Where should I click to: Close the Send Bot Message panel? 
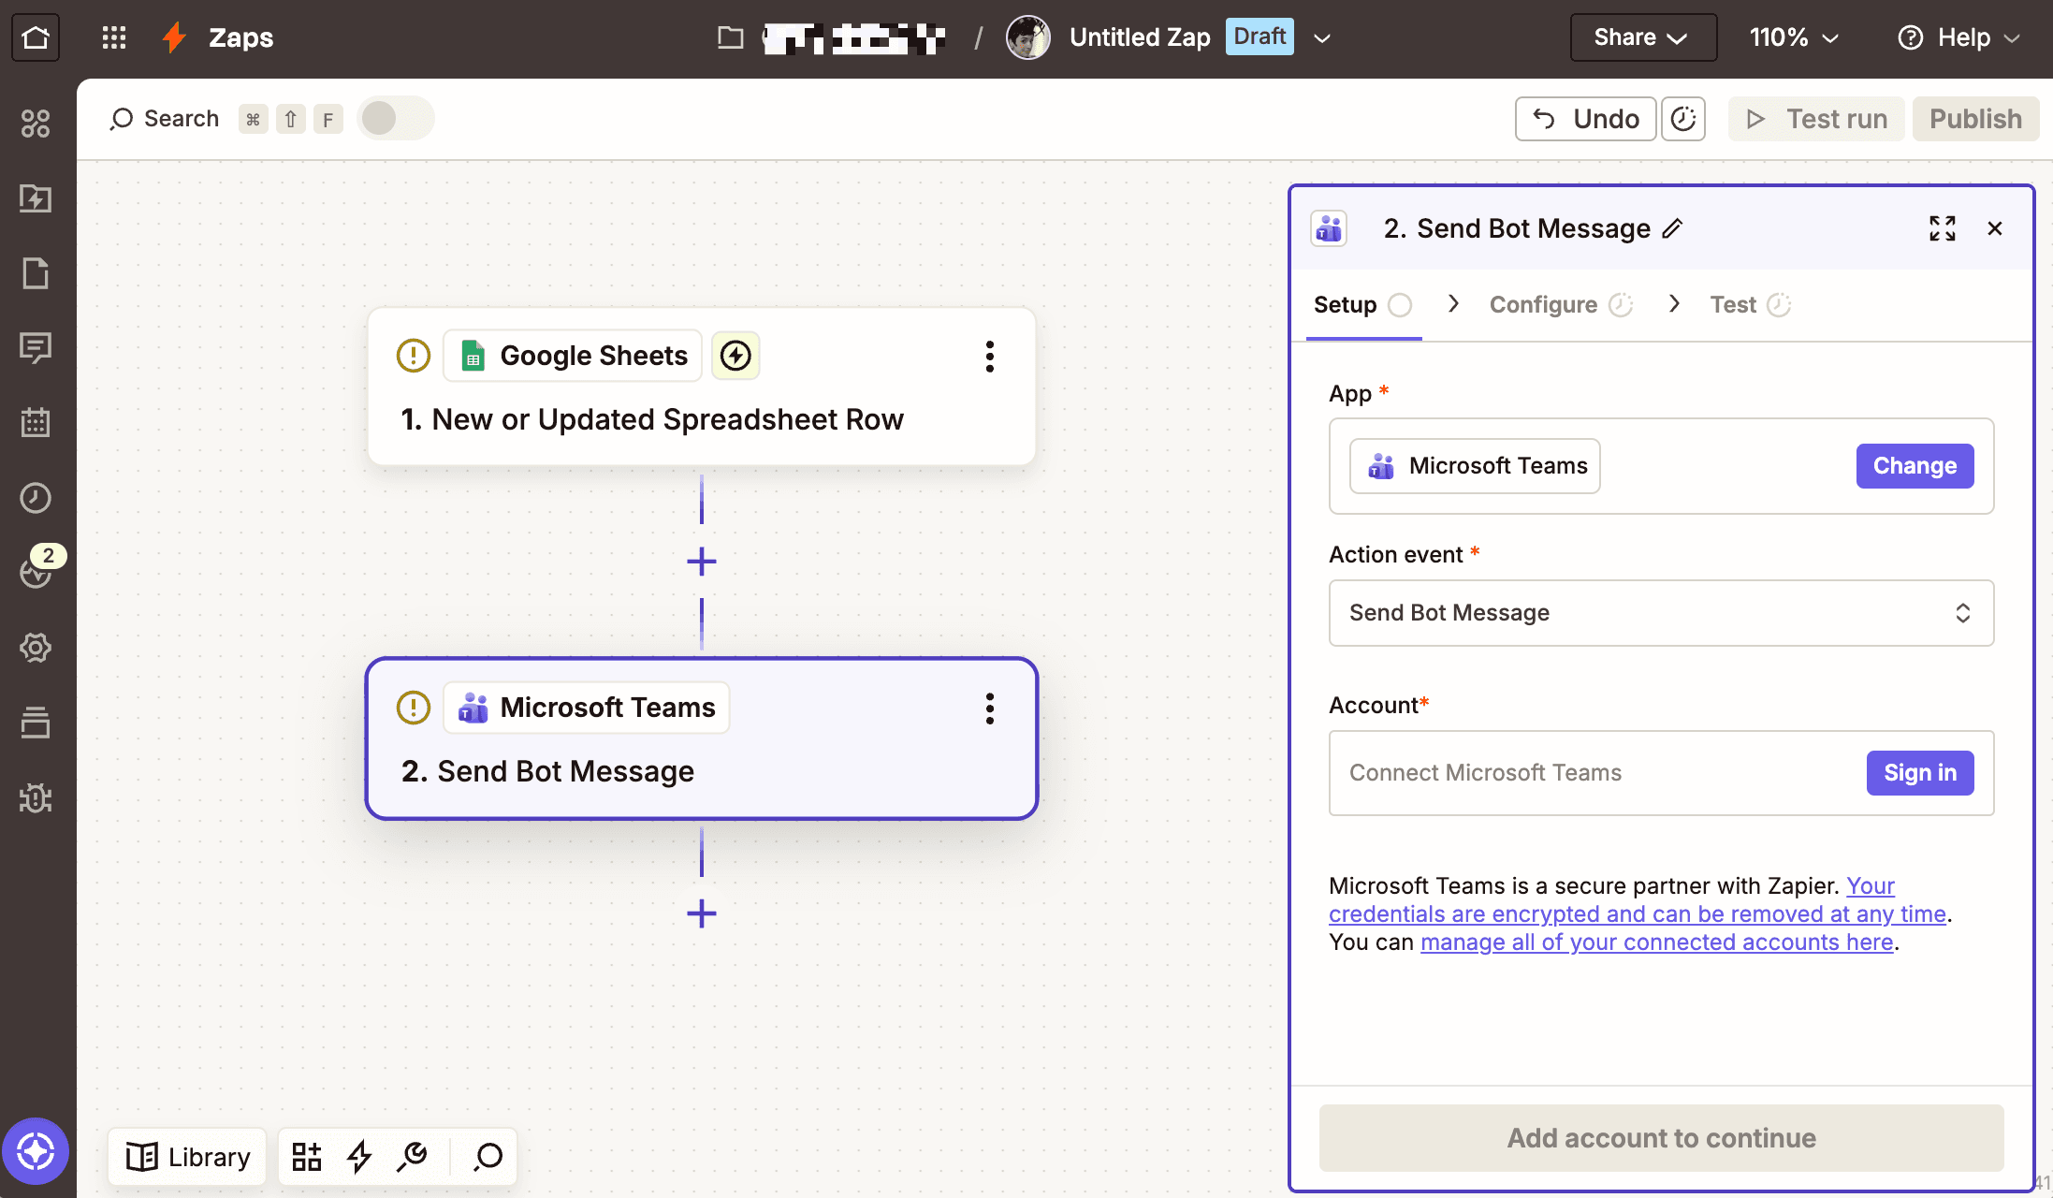[1995, 228]
